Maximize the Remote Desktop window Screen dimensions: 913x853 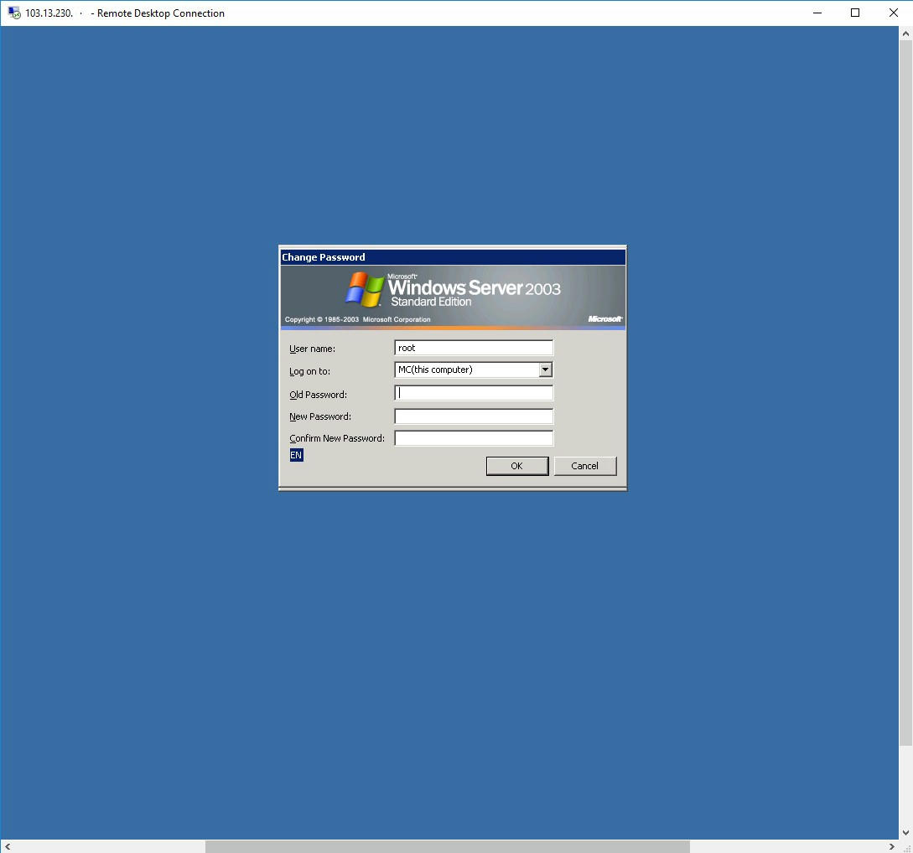coord(855,13)
